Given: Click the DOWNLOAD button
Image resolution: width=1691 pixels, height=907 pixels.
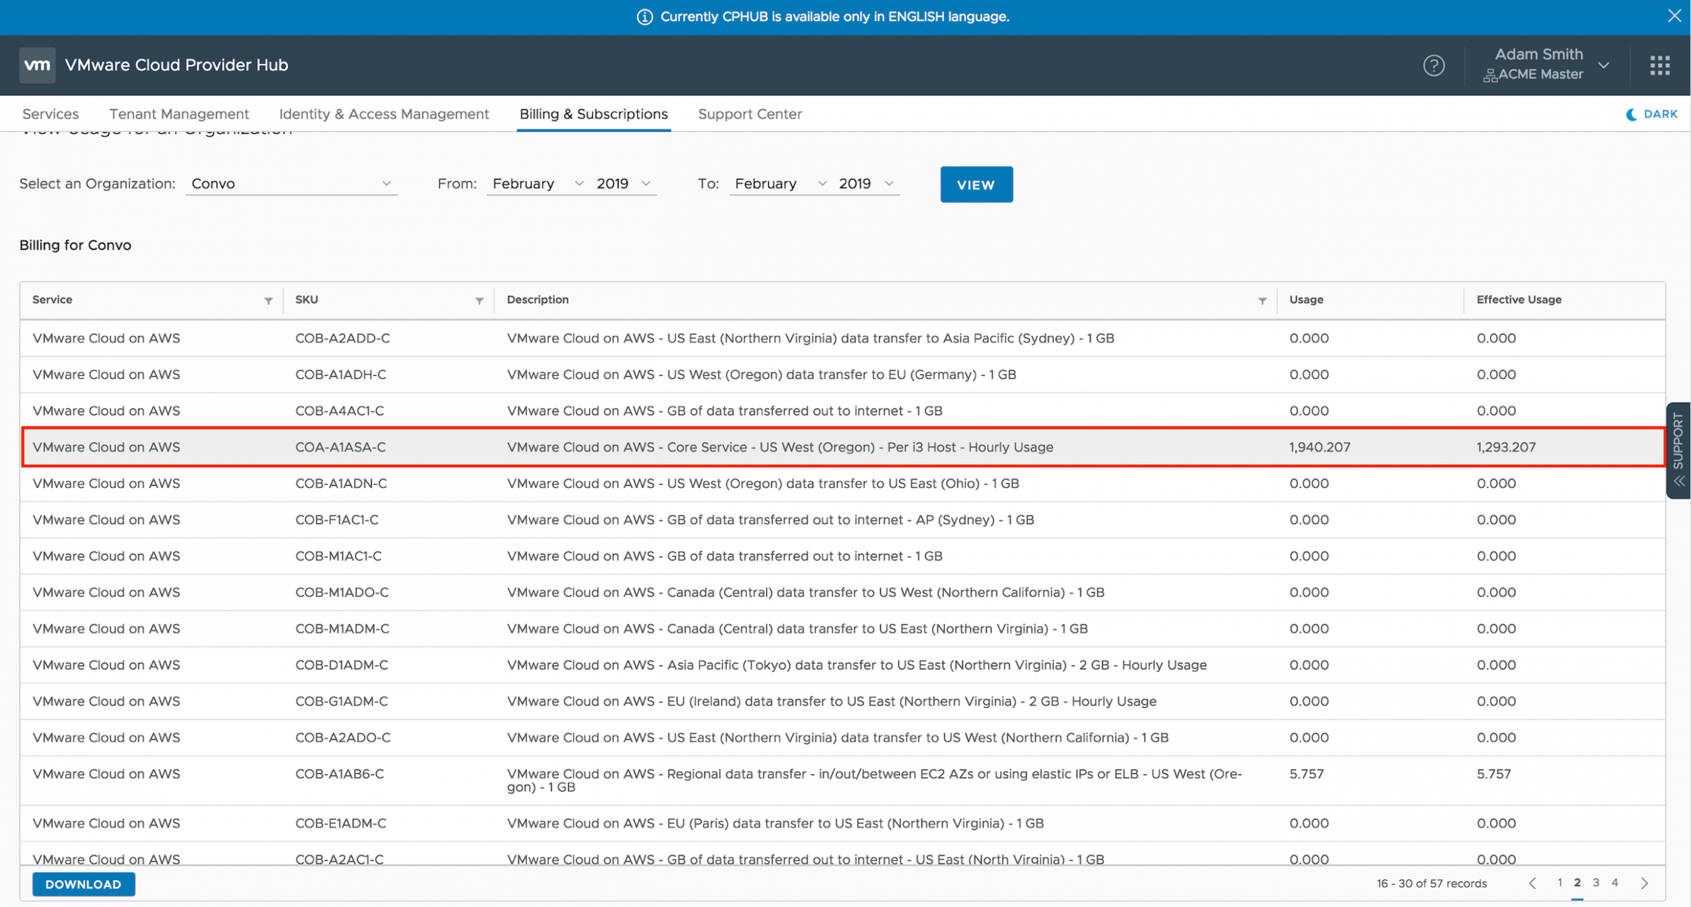Looking at the screenshot, I should point(83,884).
